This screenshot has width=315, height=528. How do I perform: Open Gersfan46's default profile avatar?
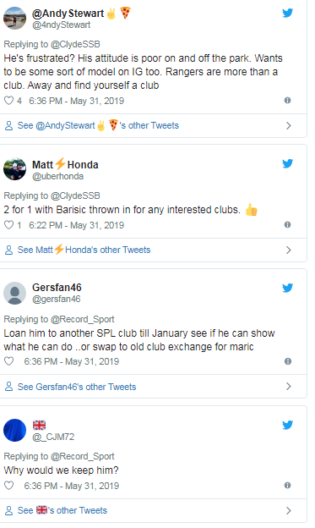(x=15, y=293)
